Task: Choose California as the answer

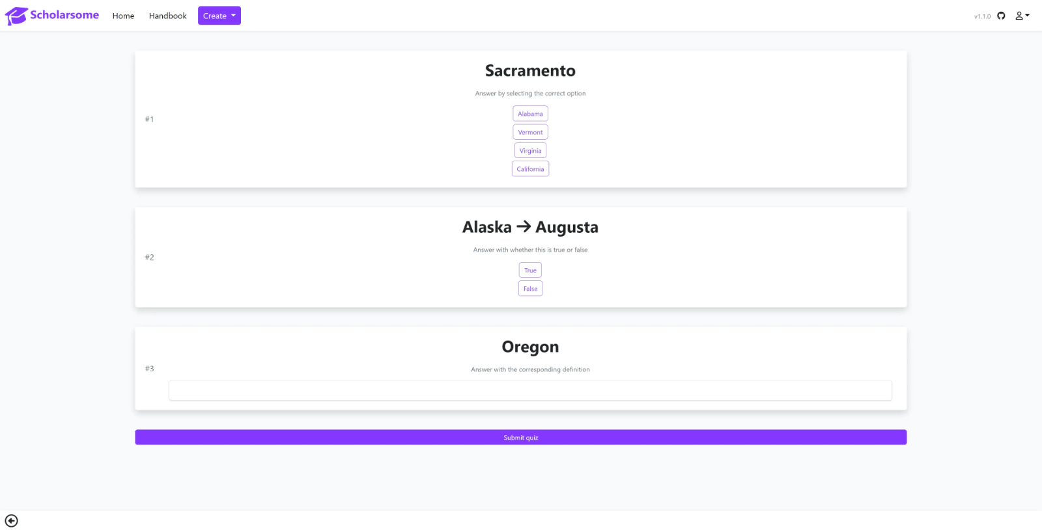Action: coord(530,169)
